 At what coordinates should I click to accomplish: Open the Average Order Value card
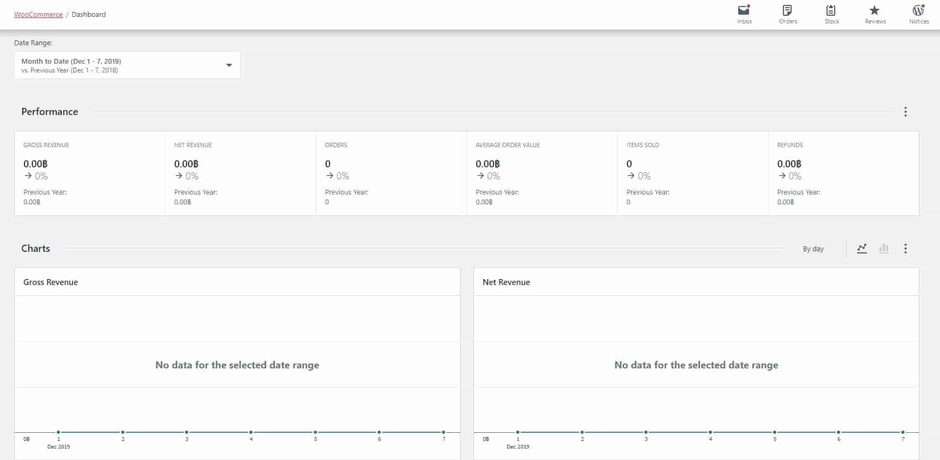point(542,173)
